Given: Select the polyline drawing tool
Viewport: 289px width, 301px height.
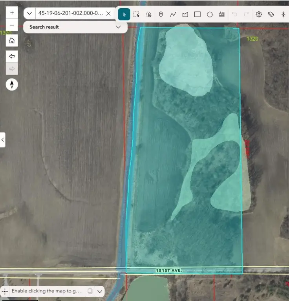Looking at the screenshot, I should [173, 15].
